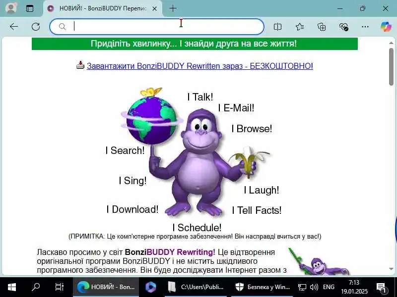
Task: Click the download BonziBUDDY Rewritten link
Action: (x=200, y=66)
